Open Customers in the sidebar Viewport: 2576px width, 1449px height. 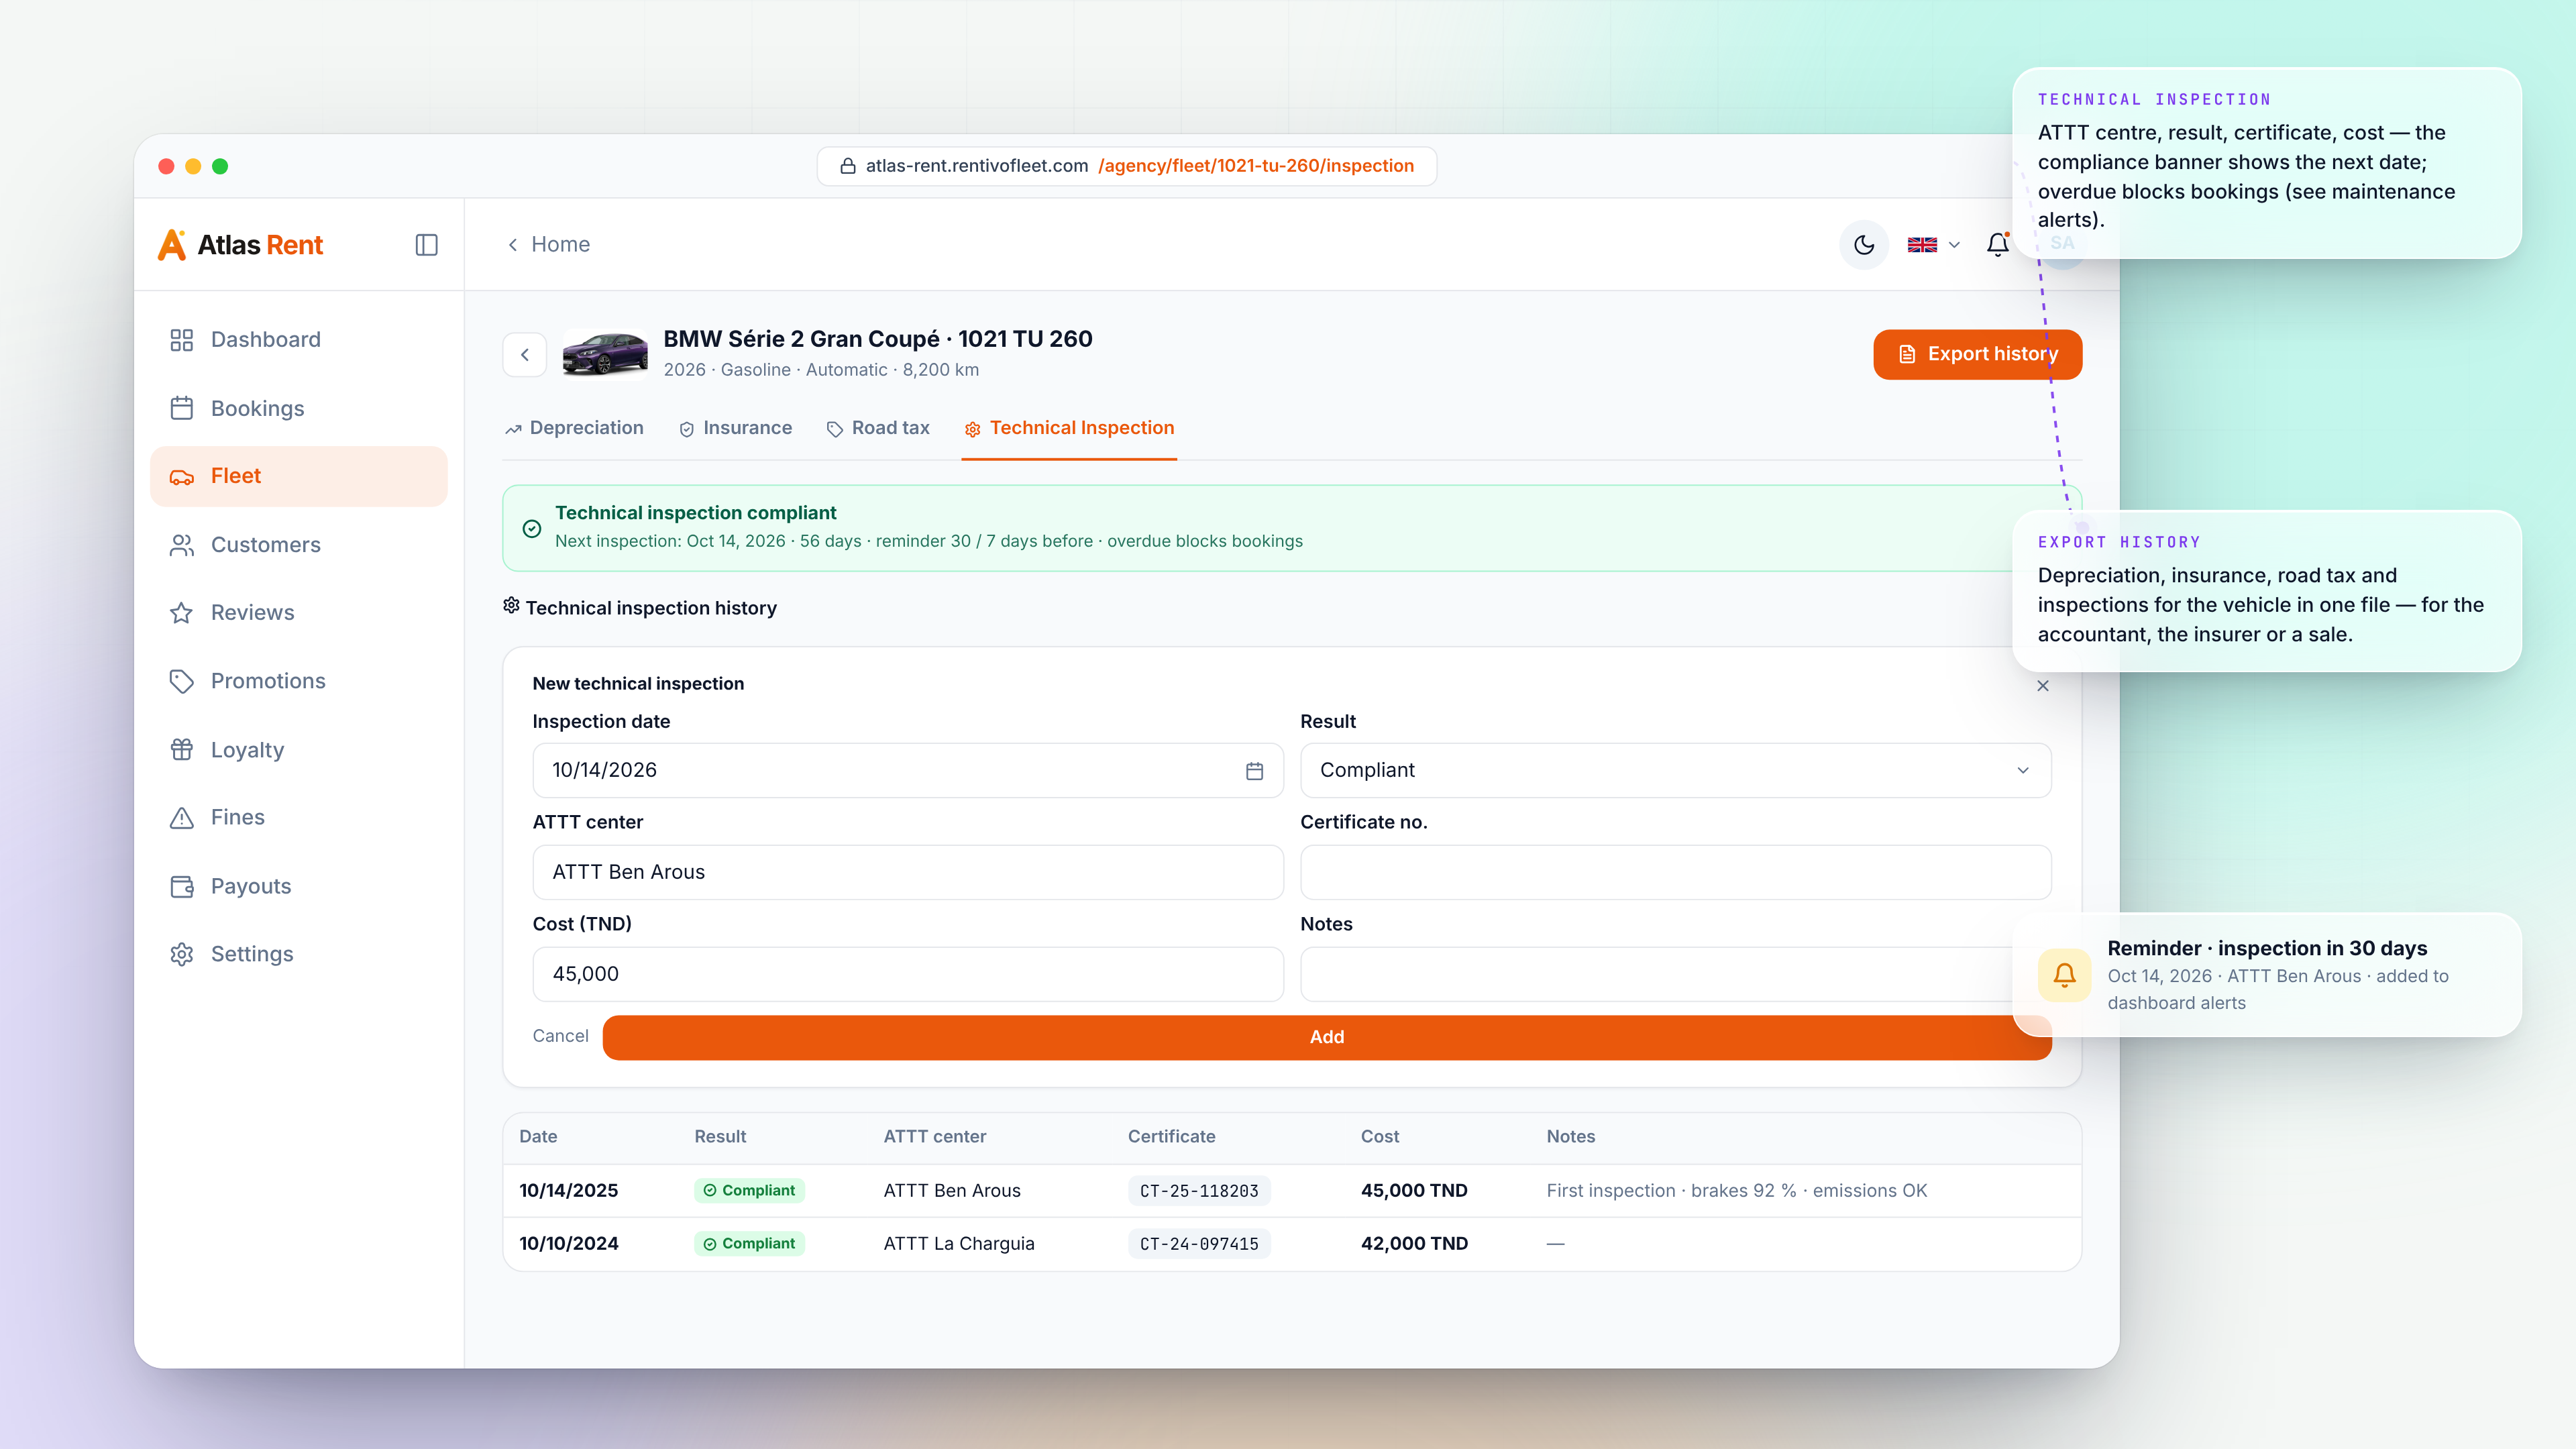298,545
